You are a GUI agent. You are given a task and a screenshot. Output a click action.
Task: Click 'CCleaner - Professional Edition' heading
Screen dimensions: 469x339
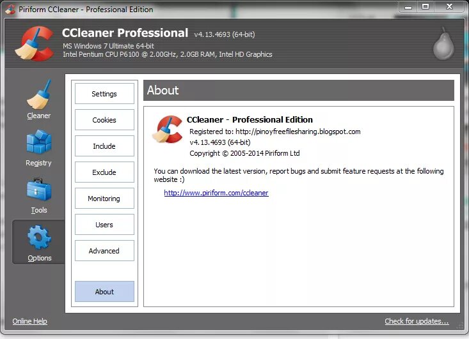(250, 119)
